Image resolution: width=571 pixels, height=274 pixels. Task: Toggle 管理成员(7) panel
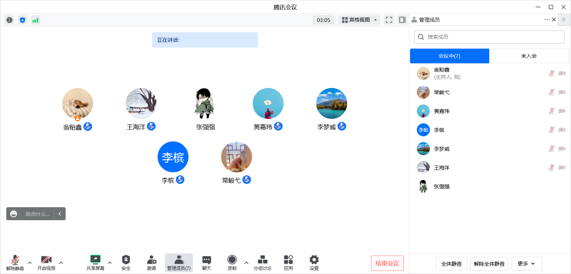179,263
